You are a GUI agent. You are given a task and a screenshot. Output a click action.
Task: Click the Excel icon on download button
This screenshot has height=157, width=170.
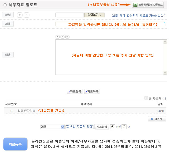pyautogui.click(x=135, y=5)
